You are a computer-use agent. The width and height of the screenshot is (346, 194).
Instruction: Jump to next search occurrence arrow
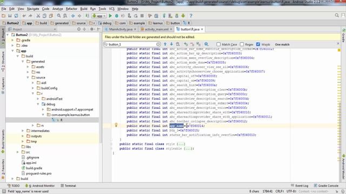(171, 44)
